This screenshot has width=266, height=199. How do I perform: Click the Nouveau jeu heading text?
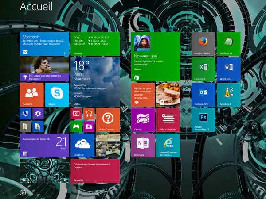(x=145, y=56)
